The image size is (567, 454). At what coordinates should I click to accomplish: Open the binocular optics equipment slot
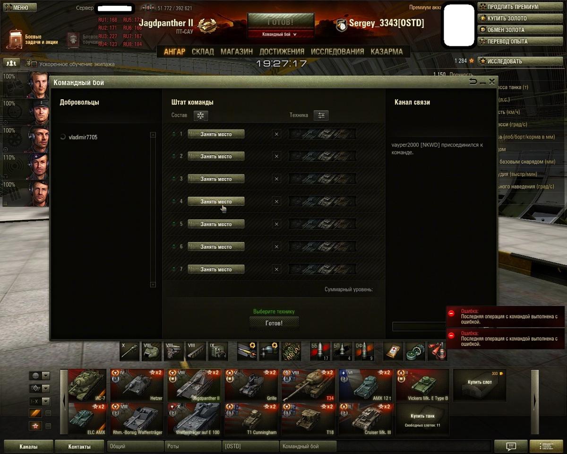(269, 351)
